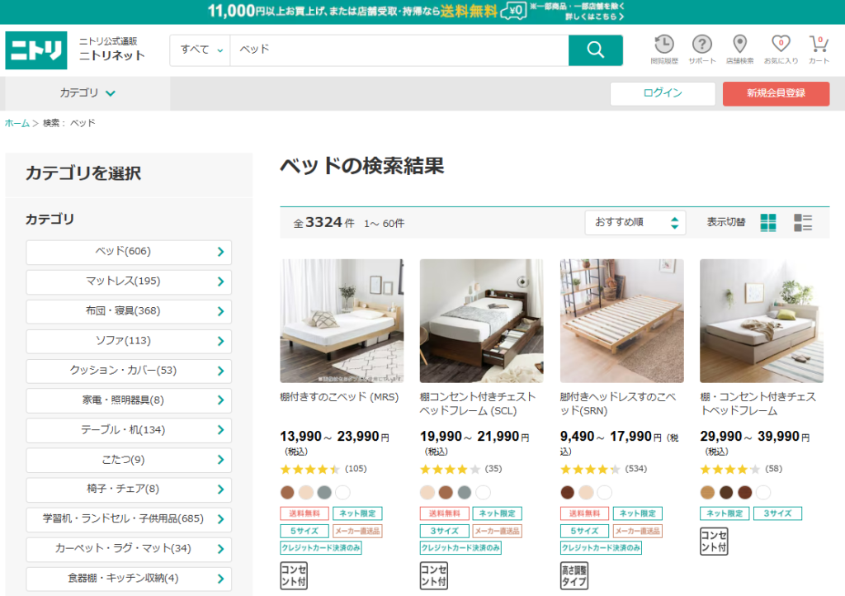
Task: Open 家電・照明器具(8) category
Action: [129, 400]
